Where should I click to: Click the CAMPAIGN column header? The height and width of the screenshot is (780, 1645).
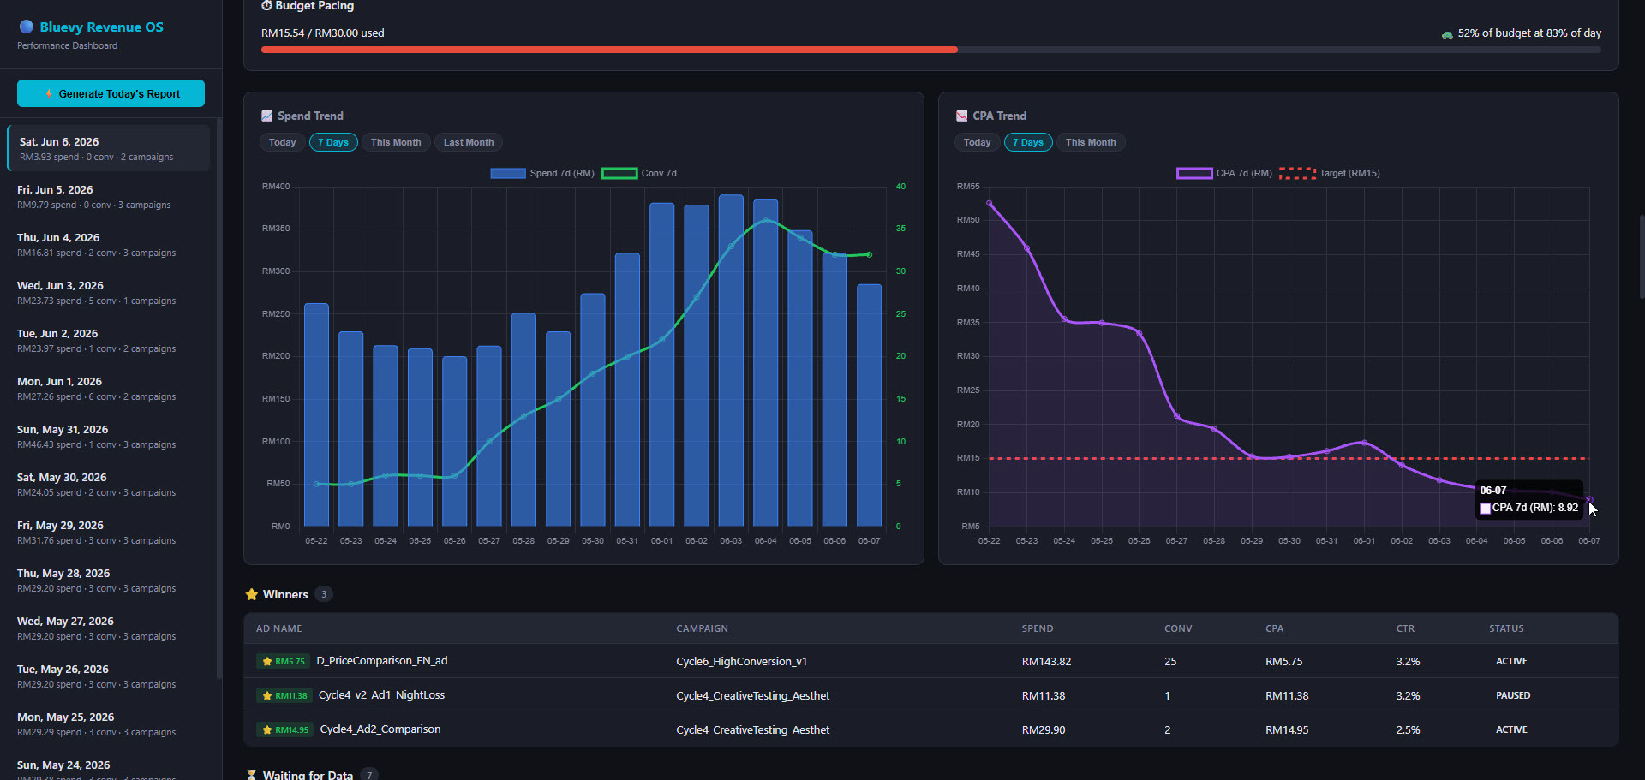[702, 628]
